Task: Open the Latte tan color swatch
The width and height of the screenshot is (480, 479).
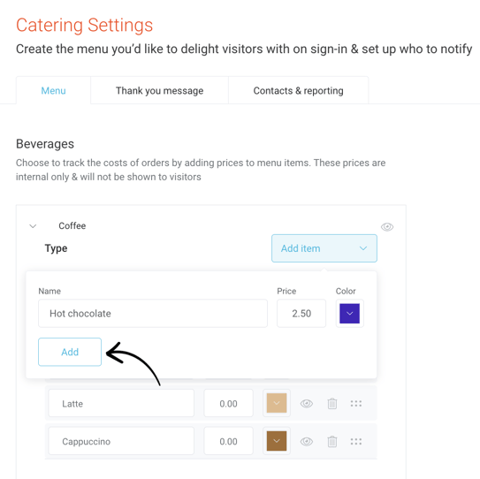Action: pyautogui.click(x=277, y=403)
